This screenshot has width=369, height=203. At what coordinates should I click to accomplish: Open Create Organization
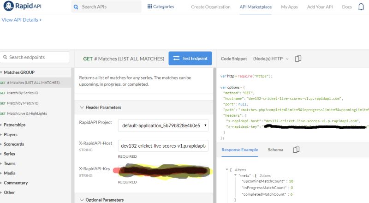pyautogui.click(x=211, y=7)
